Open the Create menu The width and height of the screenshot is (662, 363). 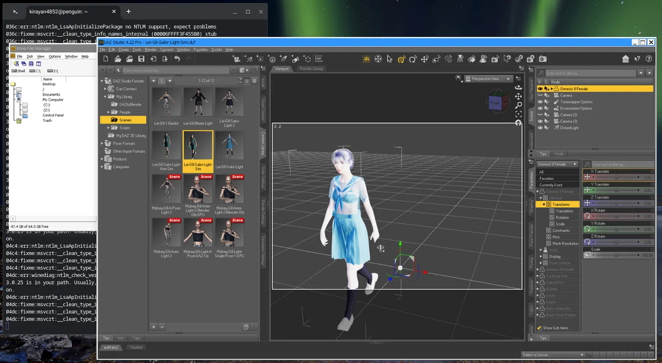point(124,50)
